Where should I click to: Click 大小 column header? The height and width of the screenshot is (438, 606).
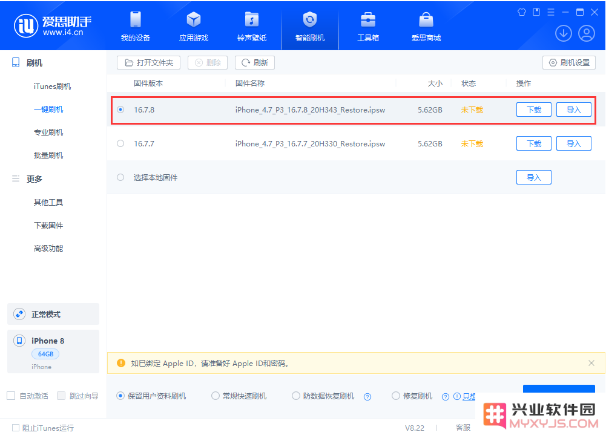(435, 83)
